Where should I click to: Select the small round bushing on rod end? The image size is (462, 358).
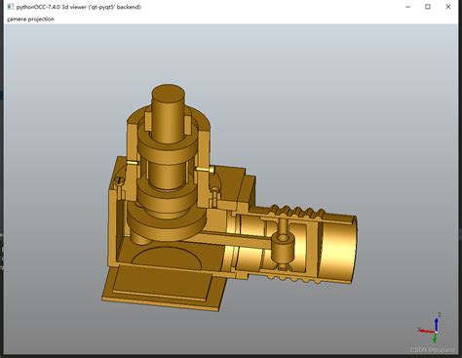283,249
